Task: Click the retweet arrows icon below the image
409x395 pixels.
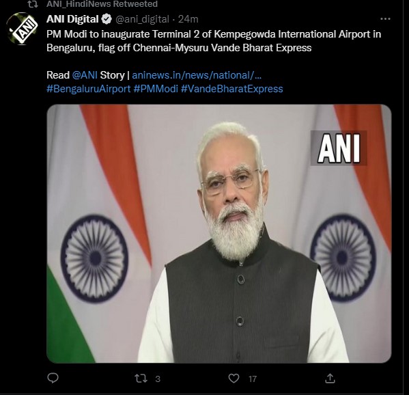Action: point(141,379)
